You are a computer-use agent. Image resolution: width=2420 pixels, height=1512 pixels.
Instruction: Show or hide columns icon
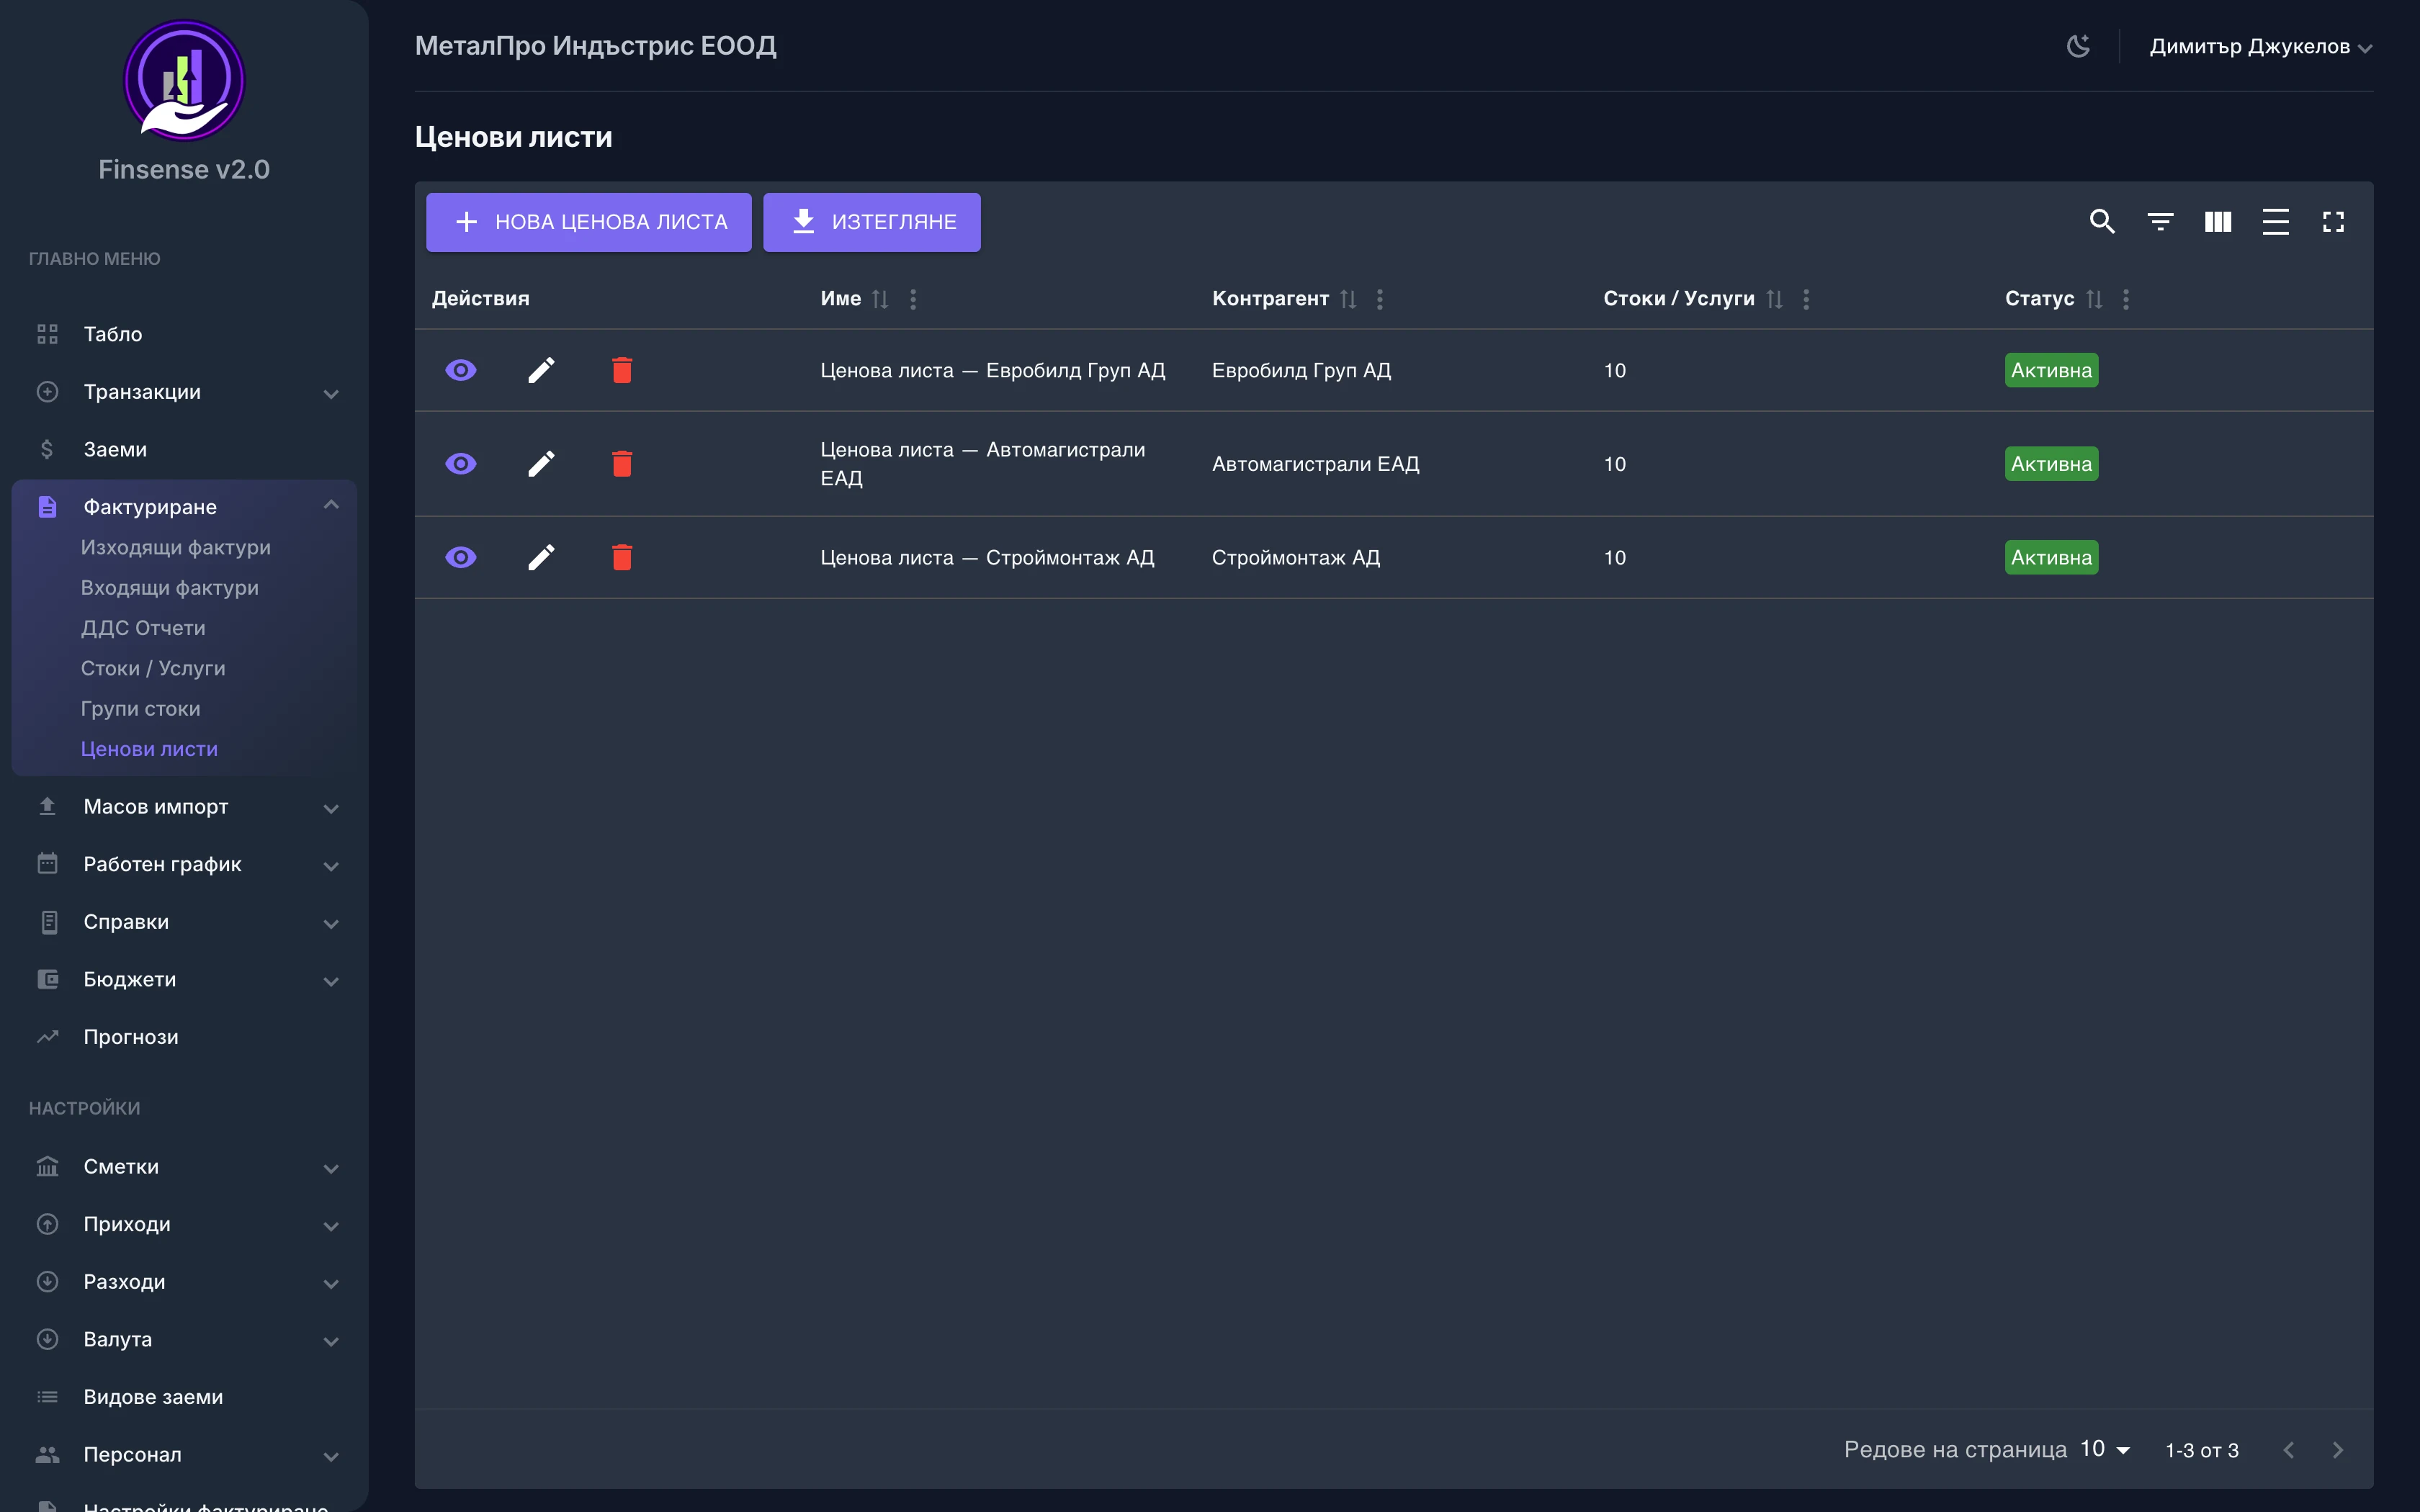[2218, 221]
